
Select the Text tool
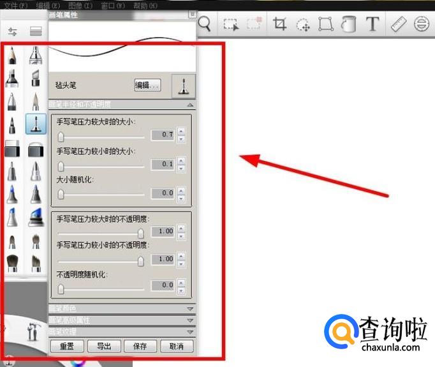coord(372,24)
